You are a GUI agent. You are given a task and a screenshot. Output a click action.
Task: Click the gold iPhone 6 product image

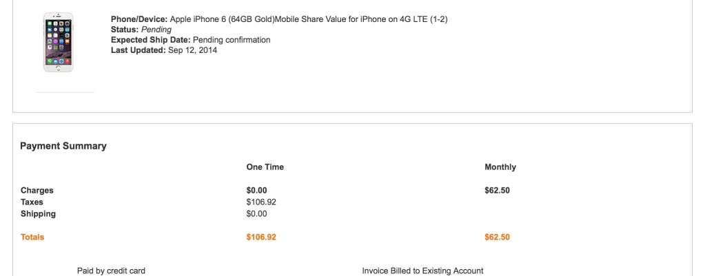click(58, 43)
